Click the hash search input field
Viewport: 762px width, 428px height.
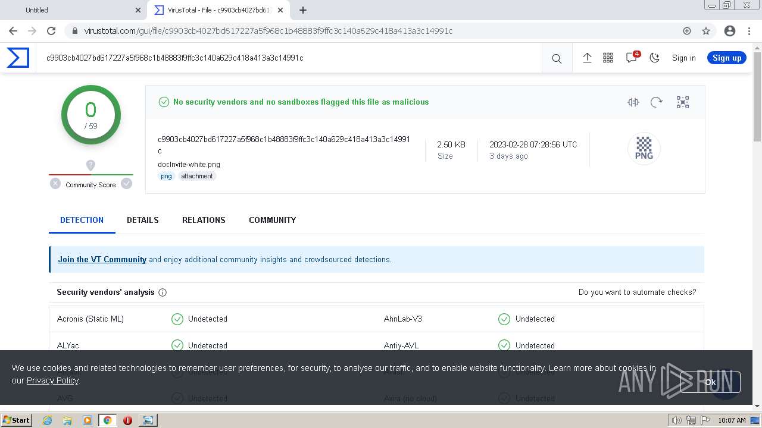coord(289,58)
